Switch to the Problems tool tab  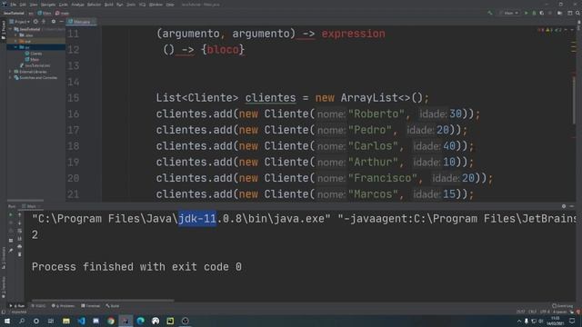[x=63, y=306]
